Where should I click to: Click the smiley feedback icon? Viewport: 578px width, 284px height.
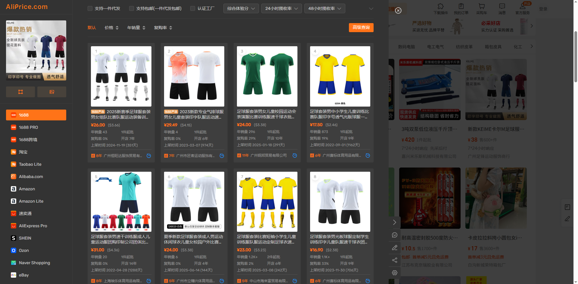(x=394, y=235)
